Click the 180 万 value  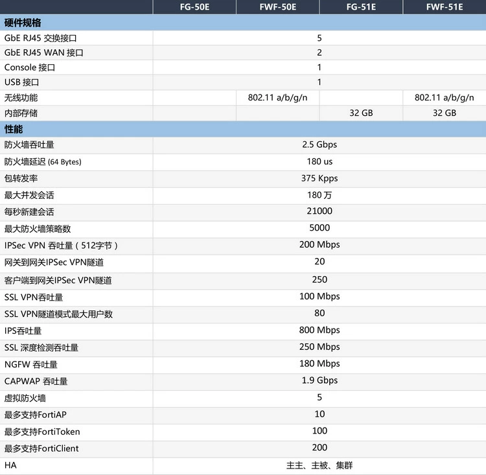coord(319,195)
